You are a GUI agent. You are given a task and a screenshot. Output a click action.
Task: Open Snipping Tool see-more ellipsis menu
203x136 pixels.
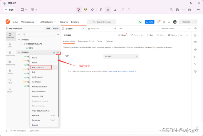coord(199,10)
